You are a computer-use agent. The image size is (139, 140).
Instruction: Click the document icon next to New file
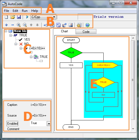click(11, 31)
